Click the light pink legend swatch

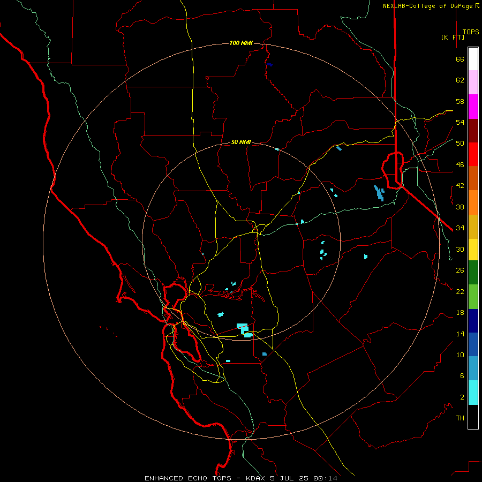click(x=473, y=82)
